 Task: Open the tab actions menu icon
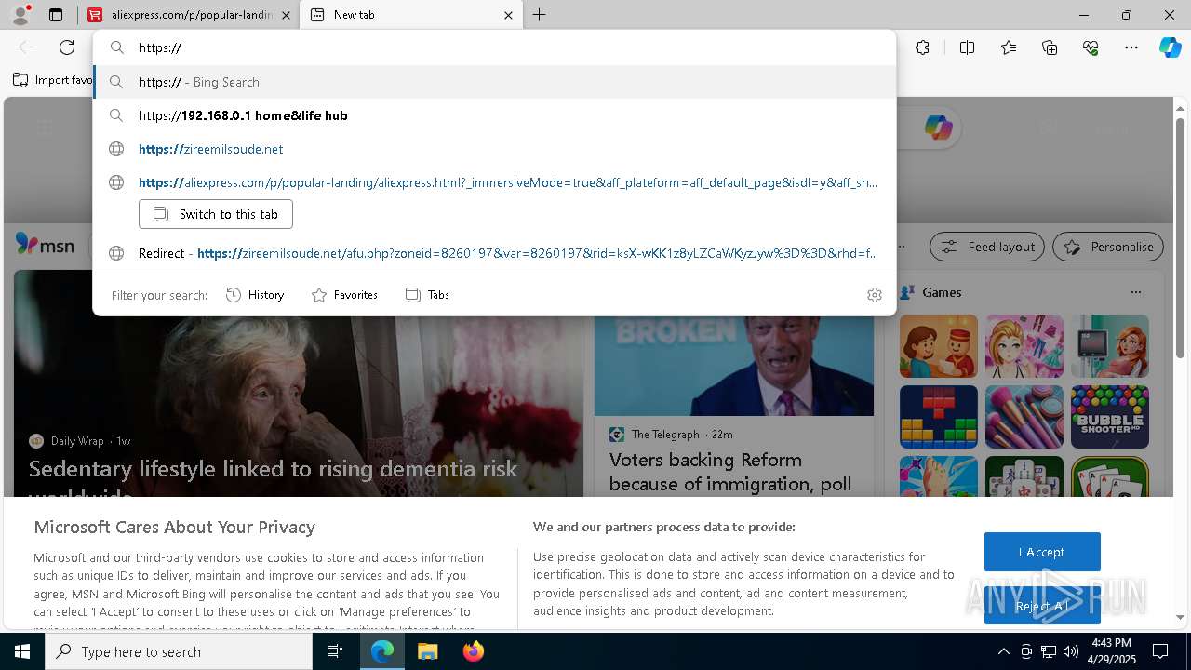click(x=56, y=15)
